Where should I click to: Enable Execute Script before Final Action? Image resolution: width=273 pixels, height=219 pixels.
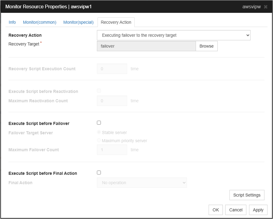(x=99, y=173)
